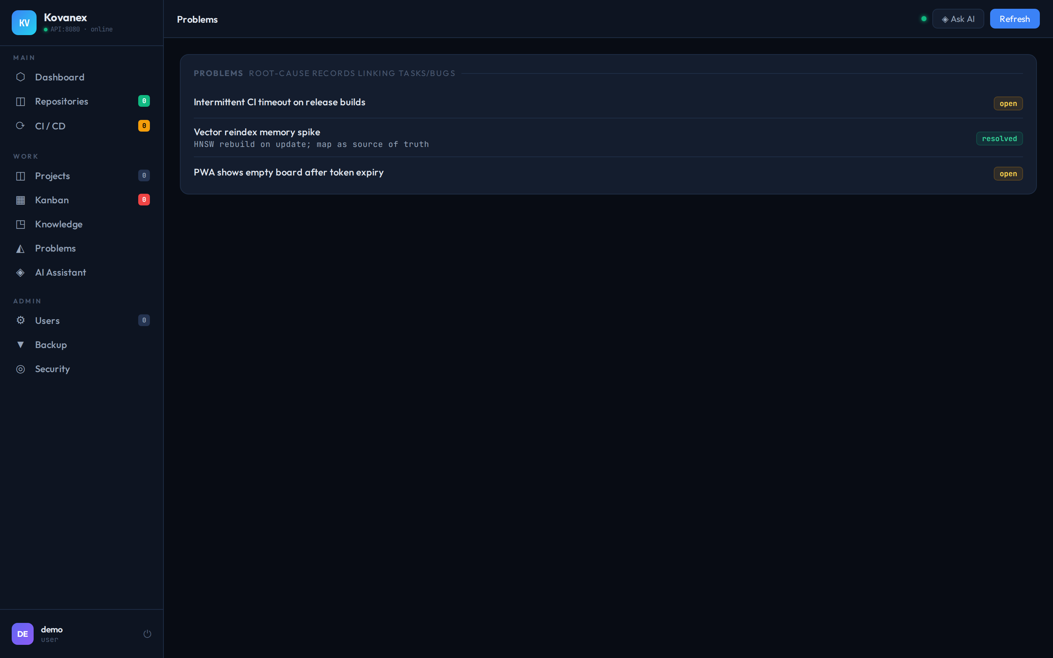Open Security settings page
The image size is (1053, 658).
click(82, 369)
